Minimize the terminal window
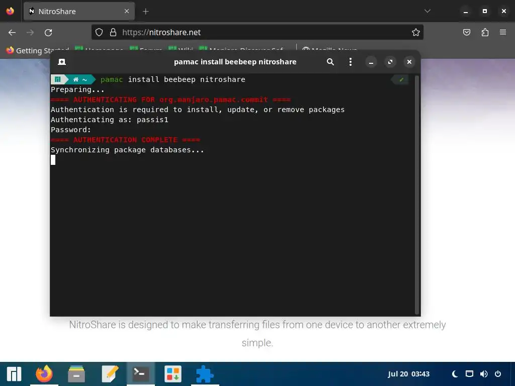This screenshot has height=386, width=515. tap(371, 62)
